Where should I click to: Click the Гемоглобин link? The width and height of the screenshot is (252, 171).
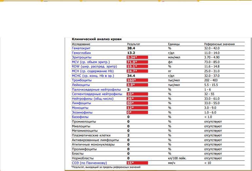pos(81,53)
